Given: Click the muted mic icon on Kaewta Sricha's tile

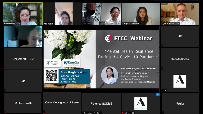Looking at the screenshot, I should pos(162,68).
